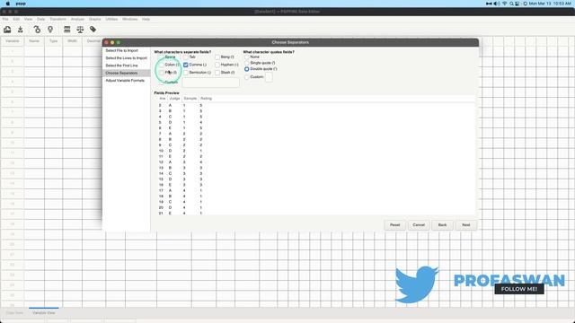Go to Select the First Line step
The height and width of the screenshot is (323, 575).
tap(121, 65)
